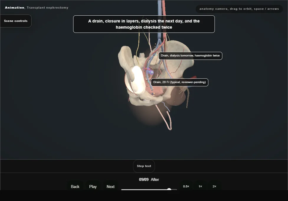Set playback speed to 0.5×
288x201 pixels.
click(x=186, y=186)
